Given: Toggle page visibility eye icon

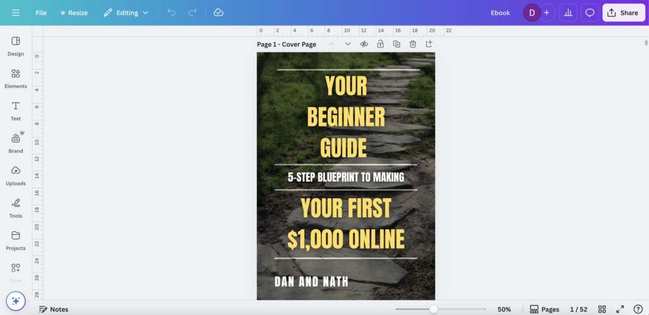Looking at the screenshot, I should 364,44.
